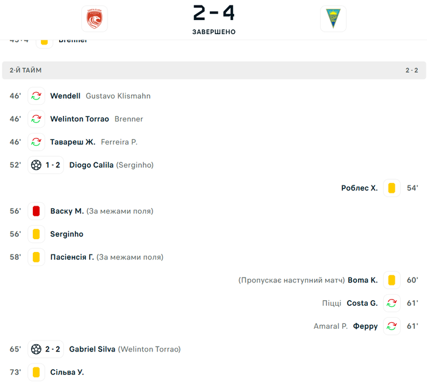The height and width of the screenshot is (385, 427).
Task: Open player Diogo Calila
Action: coord(91,165)
